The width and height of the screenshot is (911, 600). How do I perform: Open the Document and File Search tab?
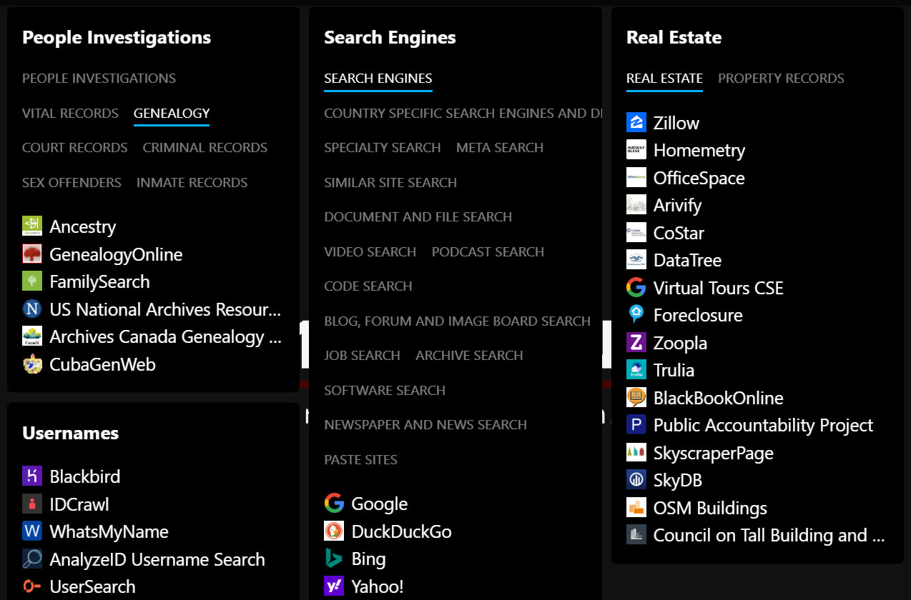point(418,217)
